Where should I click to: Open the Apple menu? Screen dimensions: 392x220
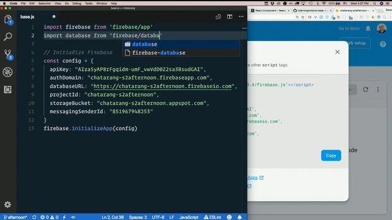coord(4,4)
